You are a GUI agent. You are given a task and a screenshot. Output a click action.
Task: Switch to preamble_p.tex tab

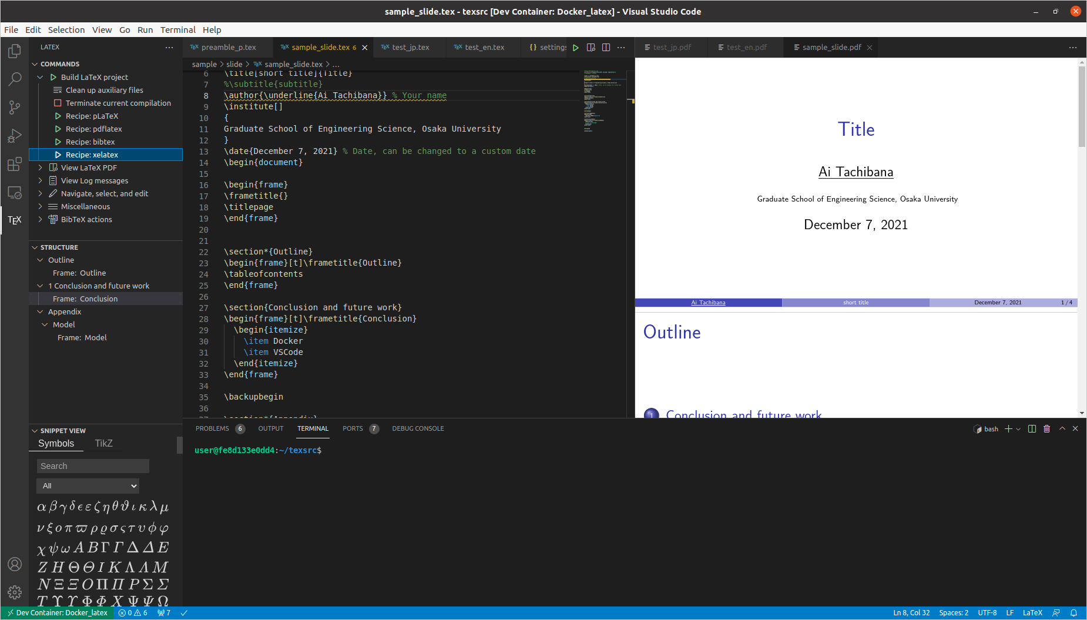pos(228,48)
